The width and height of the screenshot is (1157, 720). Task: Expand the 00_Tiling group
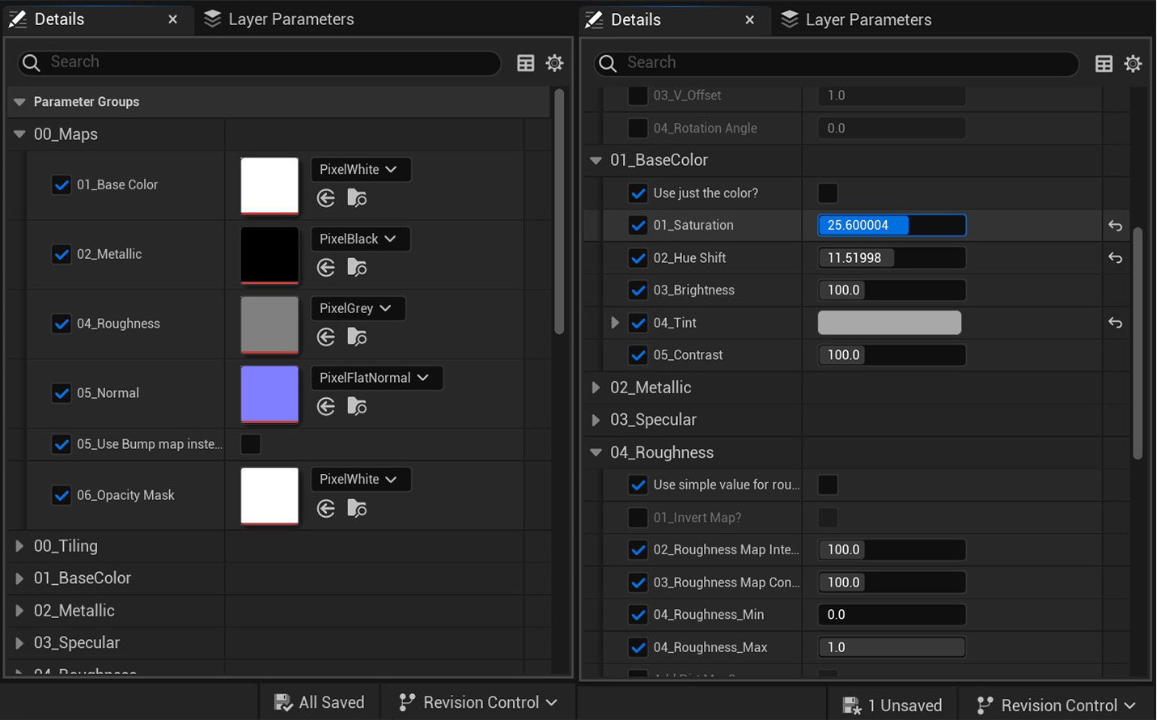coord(19,546)
